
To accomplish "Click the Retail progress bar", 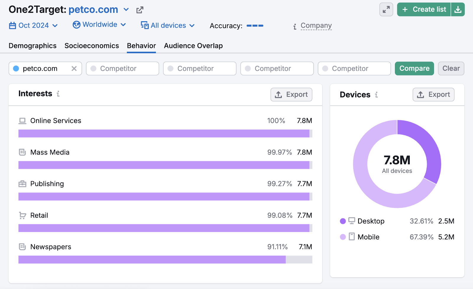I will 165,228.
